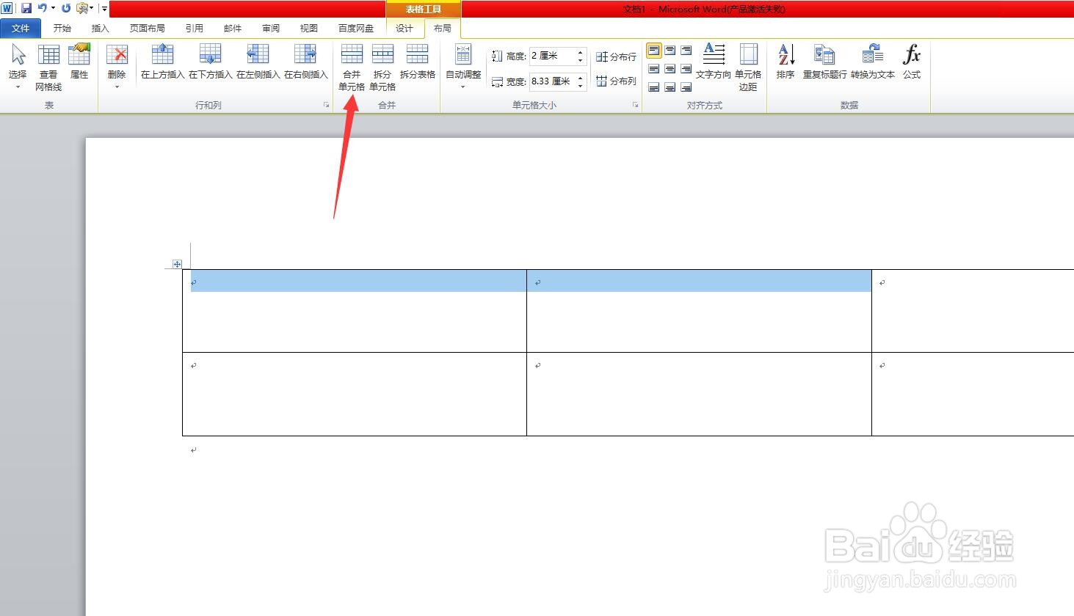Open the Undo history dropdown arrow
This screenshot has width=1074, height=616.
pos(53,8)
